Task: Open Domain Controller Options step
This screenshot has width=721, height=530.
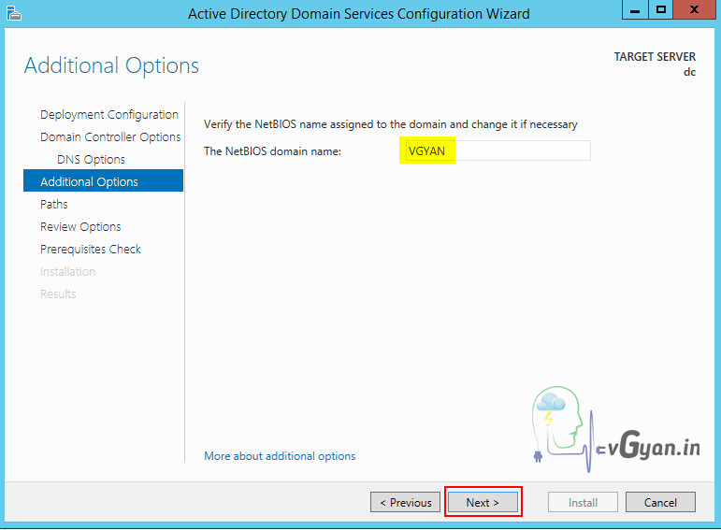Action: click(x=110, y=137)
